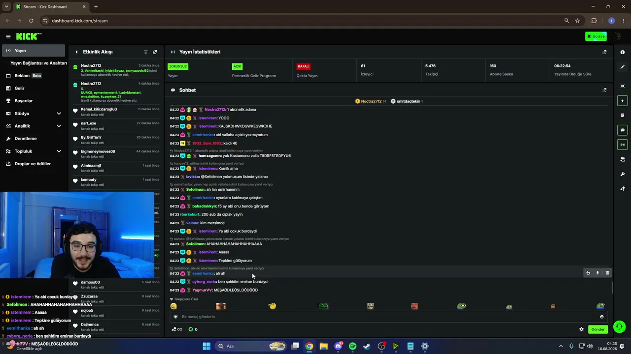The image size is (631, 354).
Task: Open File Explorer from the taskbar
Action: (x=323, y=346)
